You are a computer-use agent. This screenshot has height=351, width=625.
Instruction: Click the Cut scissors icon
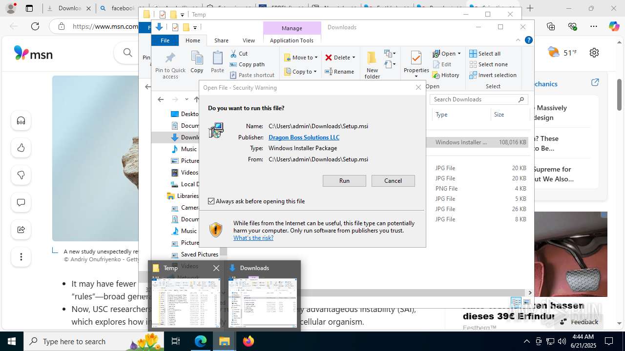coord(233,54)
